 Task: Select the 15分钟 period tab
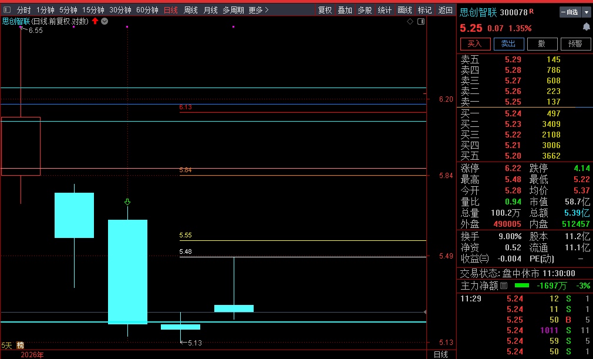(93, 10)
